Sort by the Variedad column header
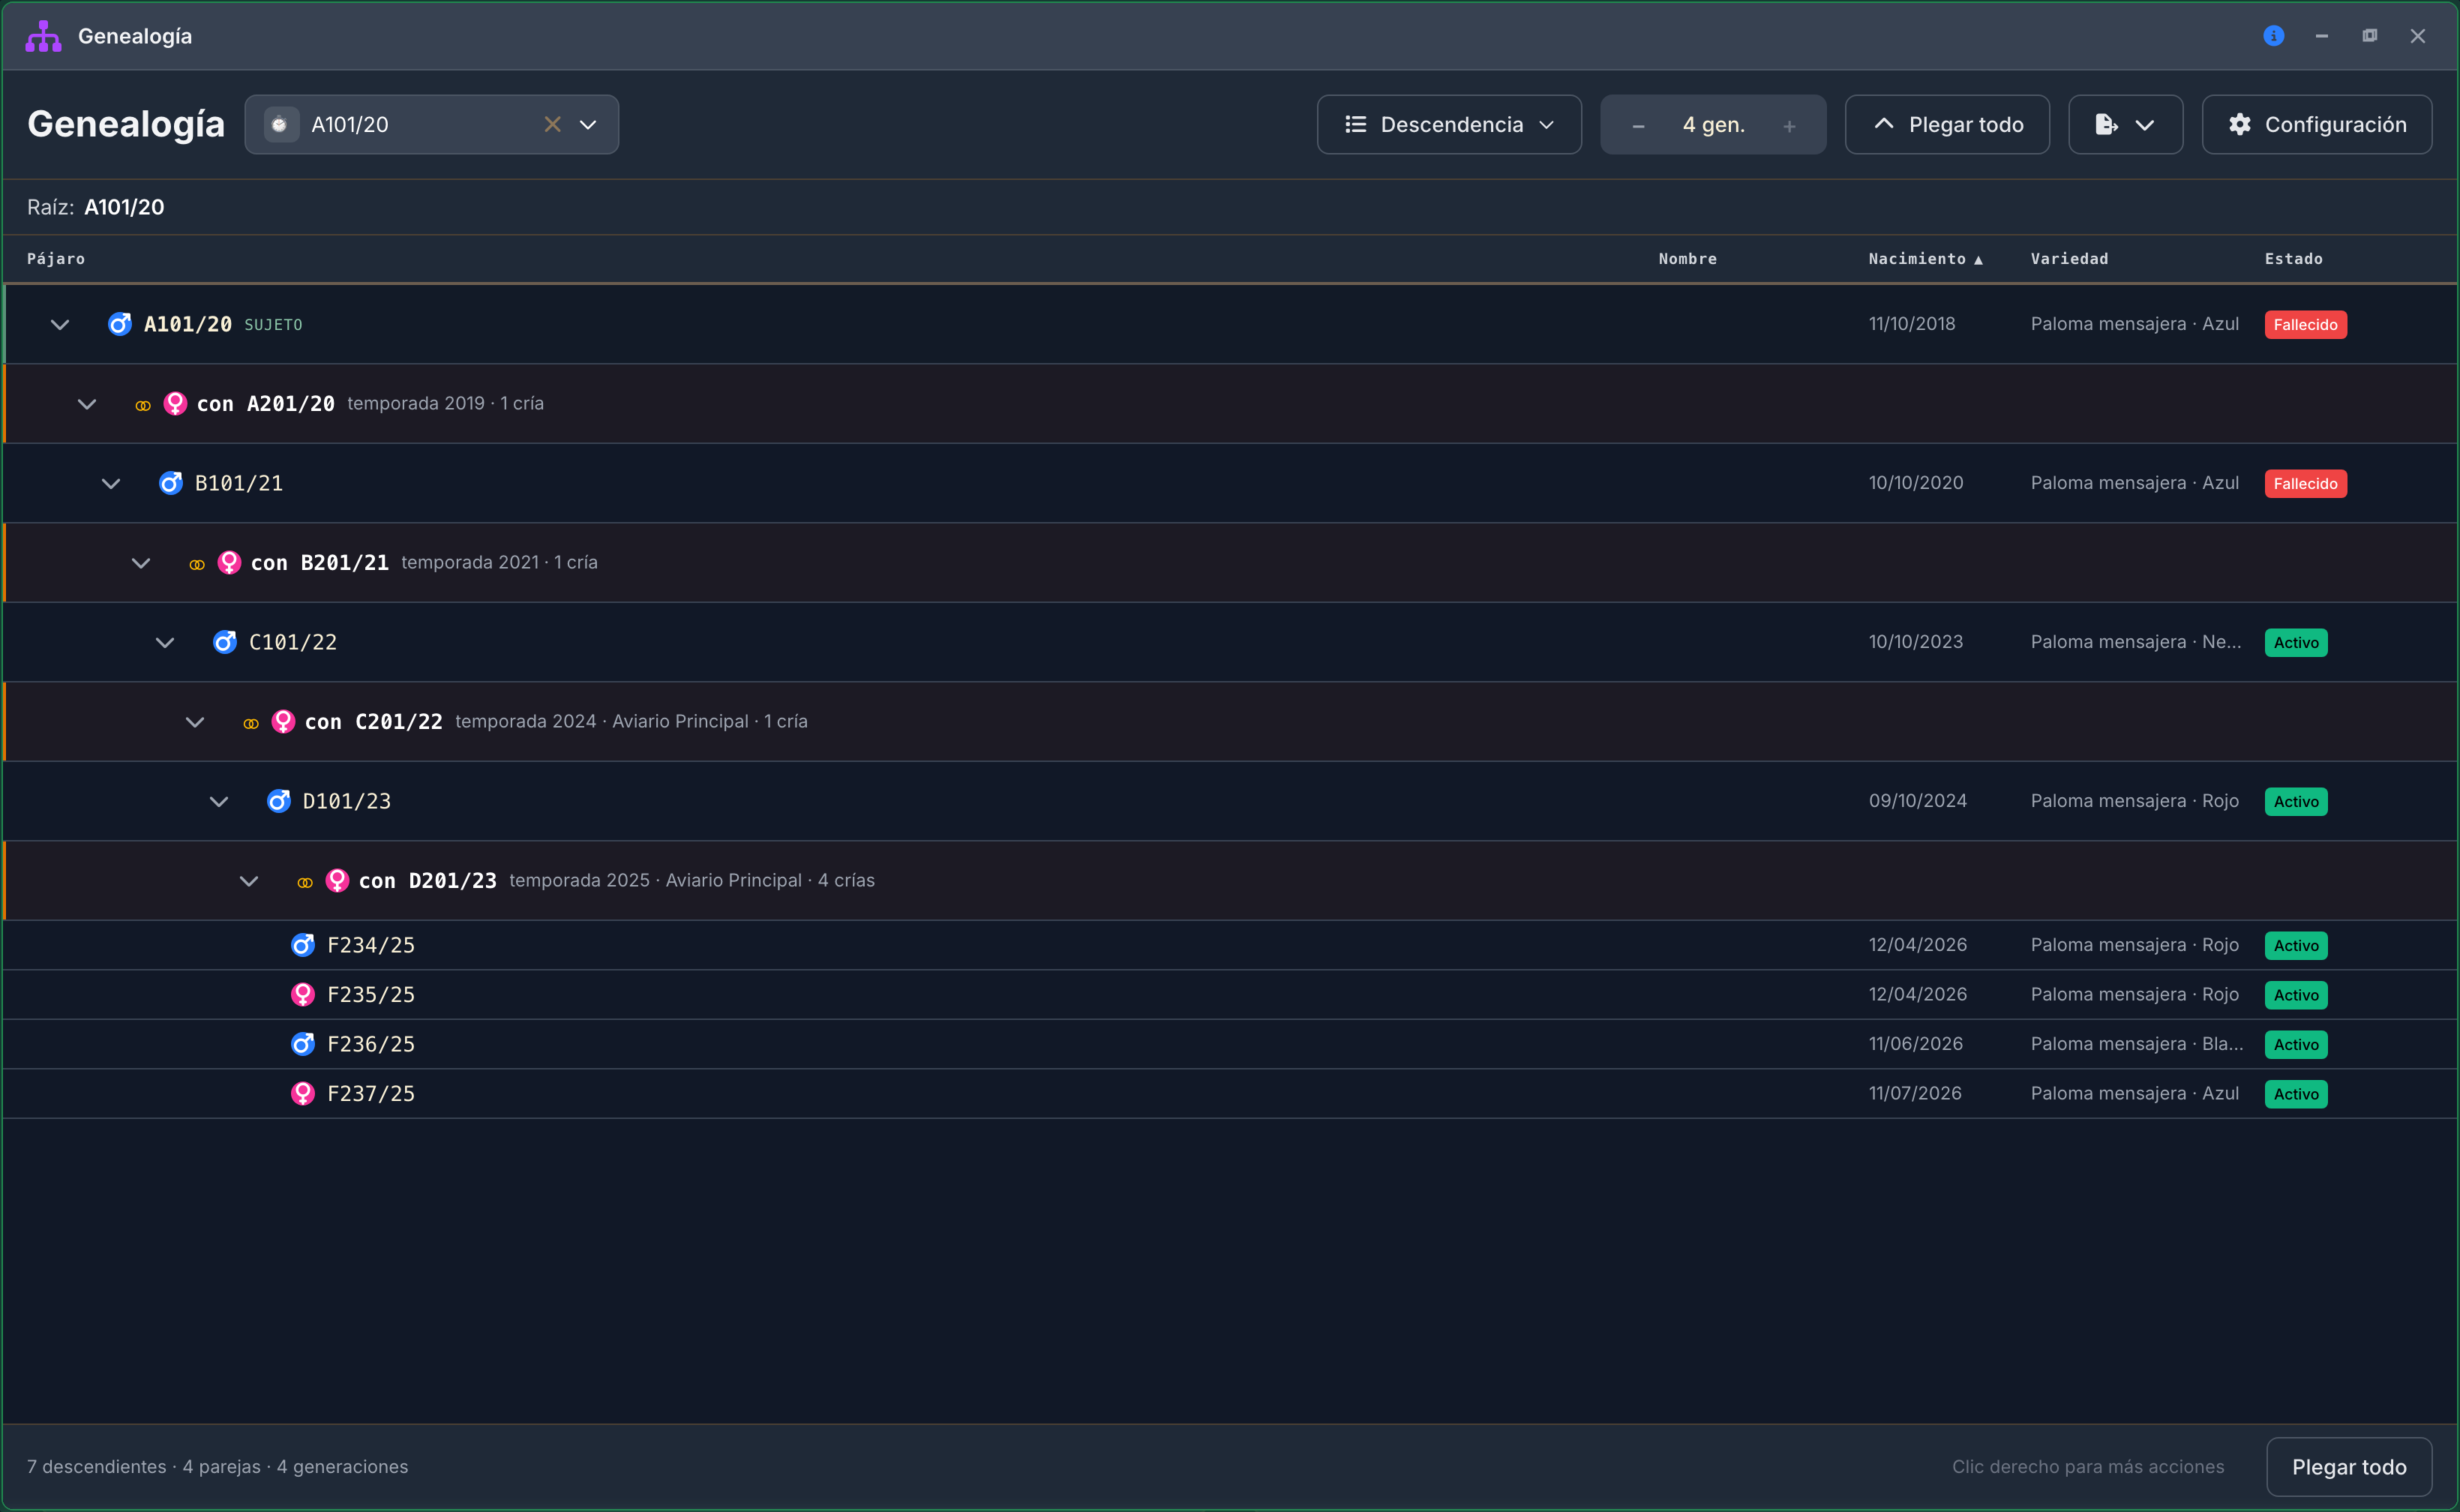2460x1512 pixels. 2069,259
